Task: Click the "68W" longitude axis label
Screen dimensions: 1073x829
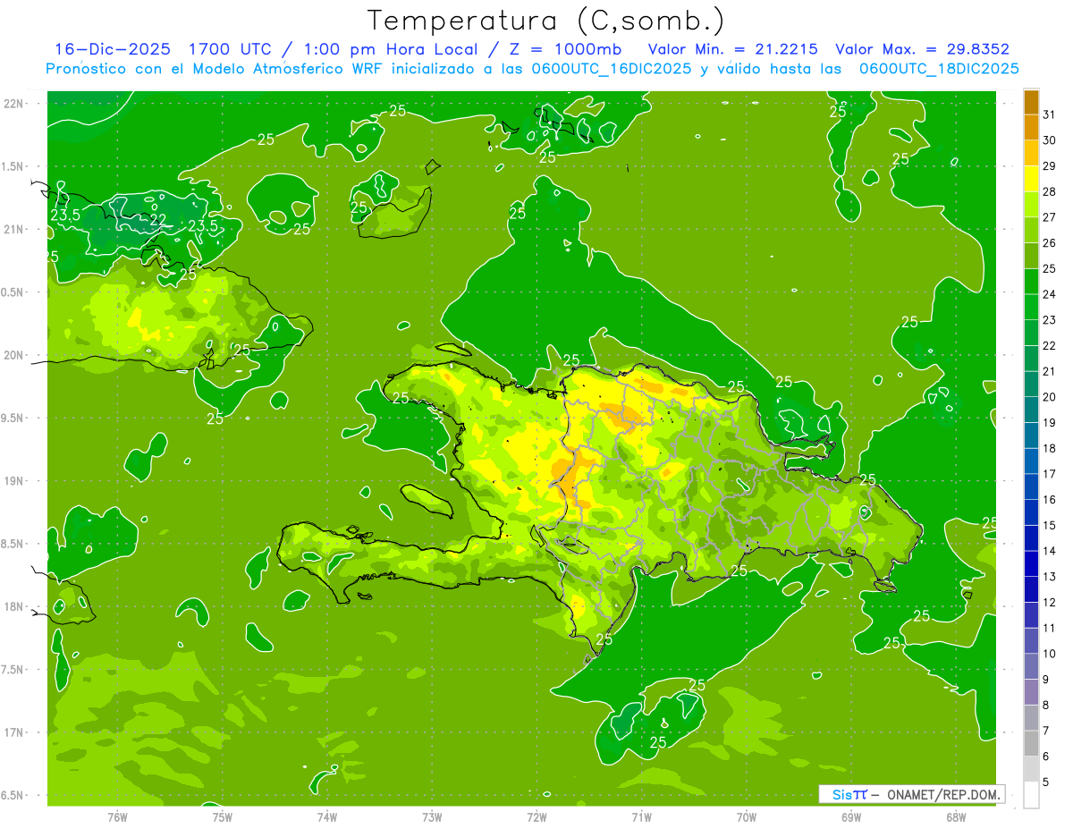Action: click(956, 816)
